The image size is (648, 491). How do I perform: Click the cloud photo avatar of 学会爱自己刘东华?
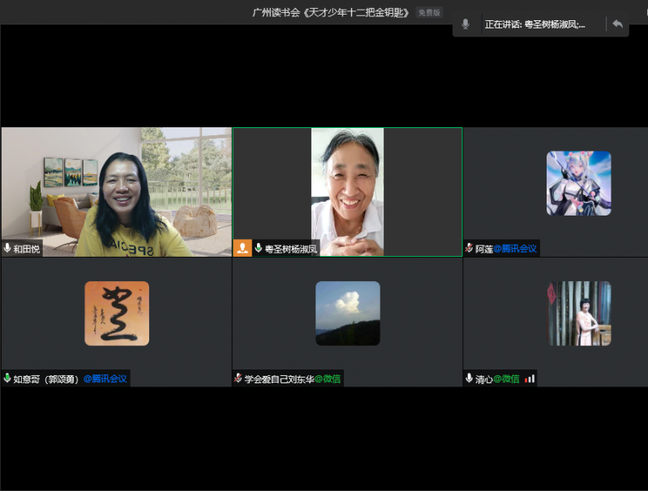pos(347,314)
